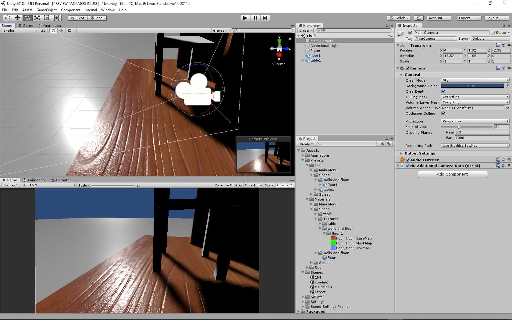Image resolution: width=512 pixels, height=320 pixels.
Task: Click search by label icon in Project
Action: [x=389, y=144]
